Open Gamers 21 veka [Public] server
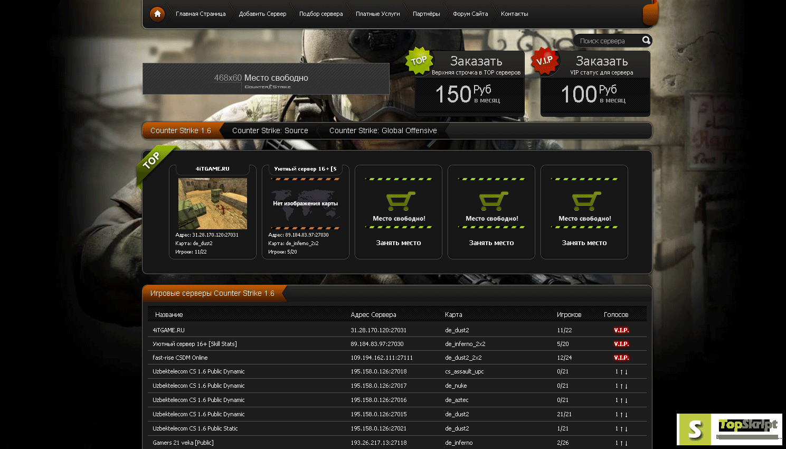Screen dimensions: 786x449 click(x=183, y=443)
